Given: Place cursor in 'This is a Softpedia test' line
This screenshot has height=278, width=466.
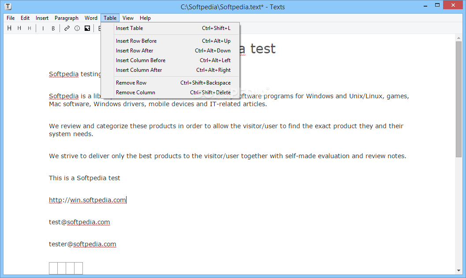Looking at the screenshot, I should click(84, 178).
